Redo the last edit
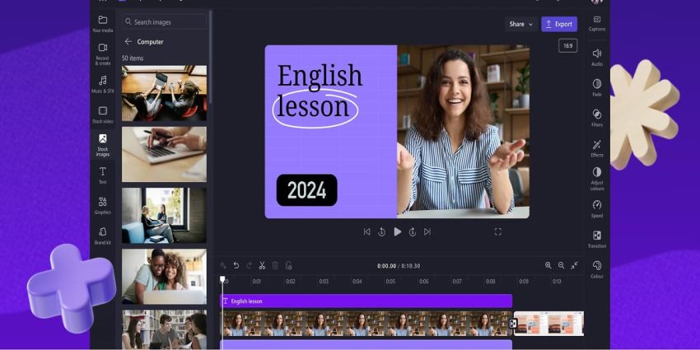 click(x=249, y=266)
